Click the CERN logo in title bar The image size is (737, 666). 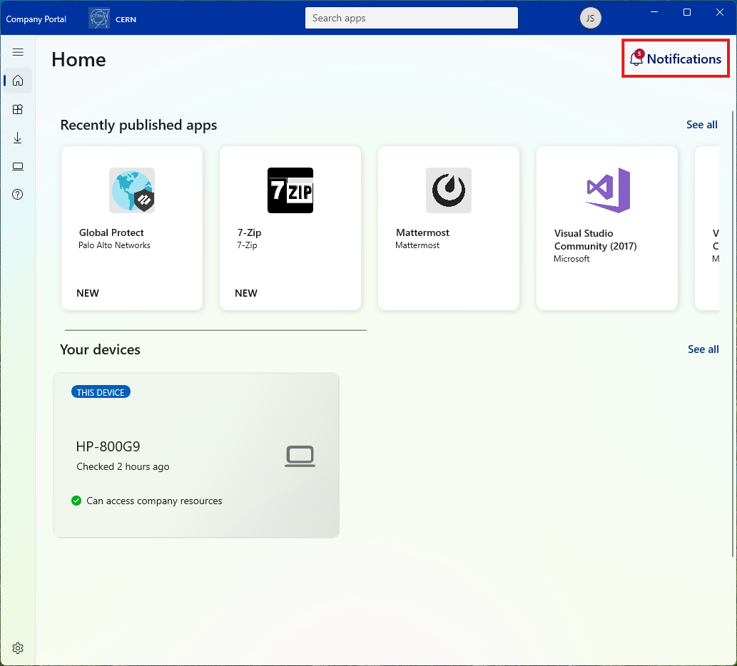pyautogui.click(x=99, y=19)
